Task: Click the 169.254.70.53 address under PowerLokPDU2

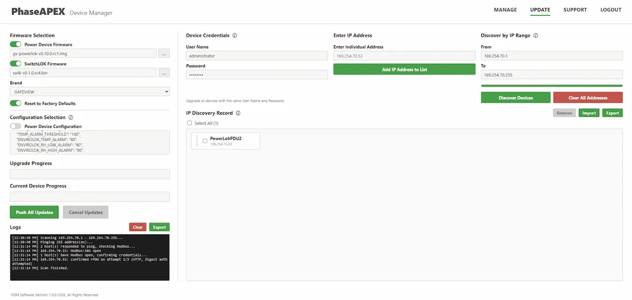Action: (x=221, y=144)
